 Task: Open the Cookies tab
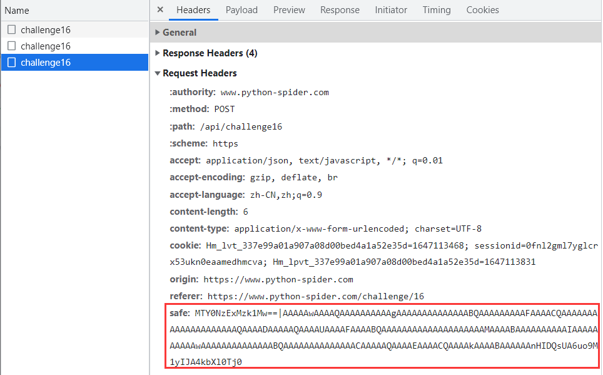coord(482,10)
